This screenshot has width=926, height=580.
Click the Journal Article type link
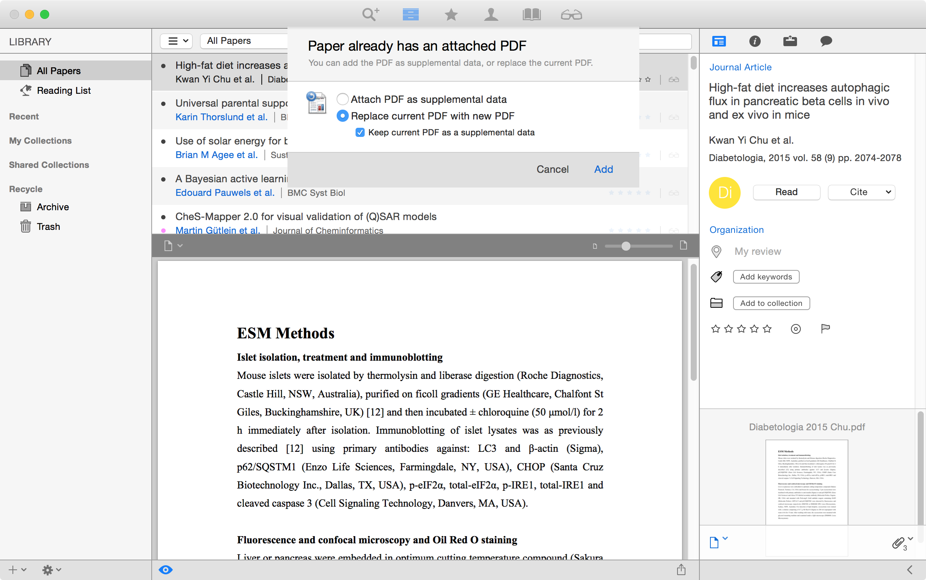[x=740, y=67]
